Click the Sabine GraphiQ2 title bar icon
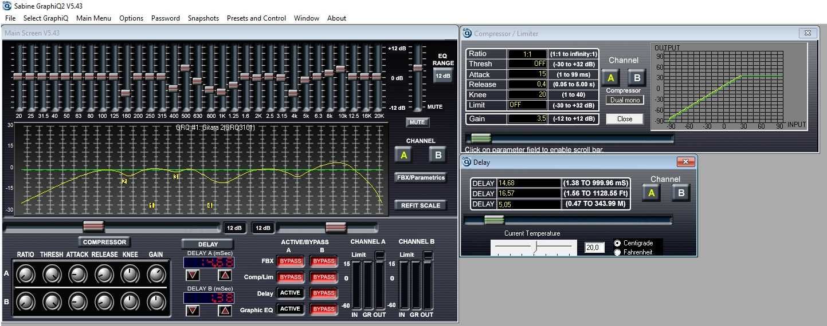The image size is (827, 326). tap(7, 6)
